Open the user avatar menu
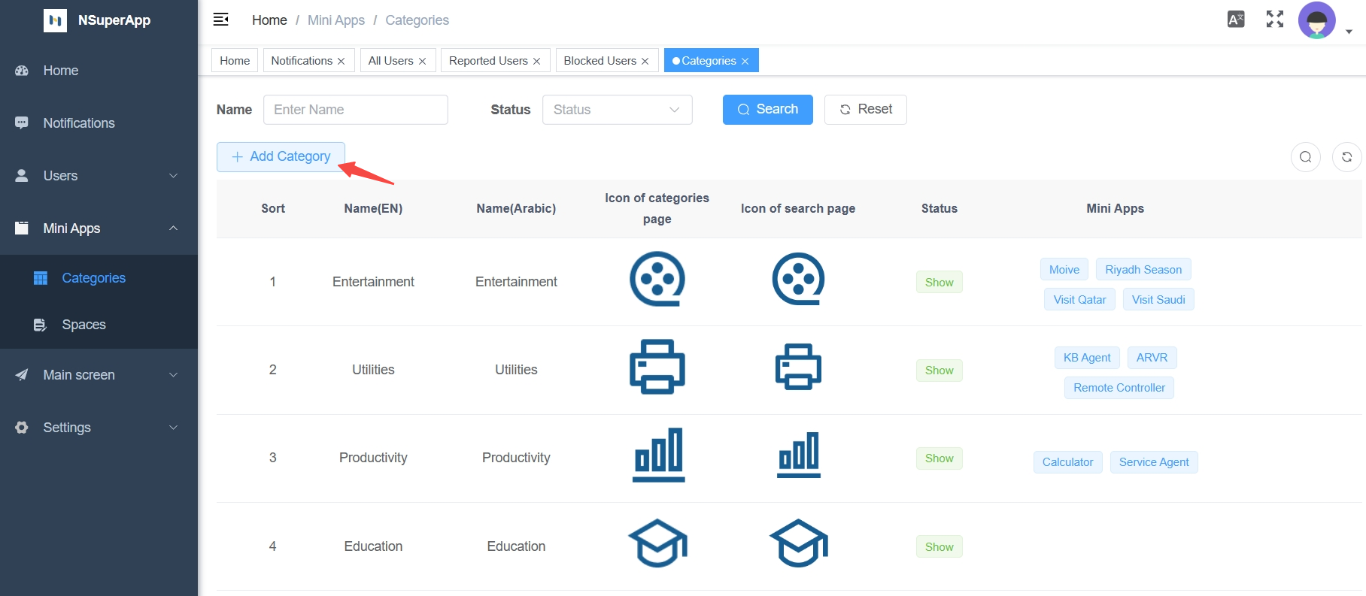Screen dimensions: 1366x596 coord(1317,21)
